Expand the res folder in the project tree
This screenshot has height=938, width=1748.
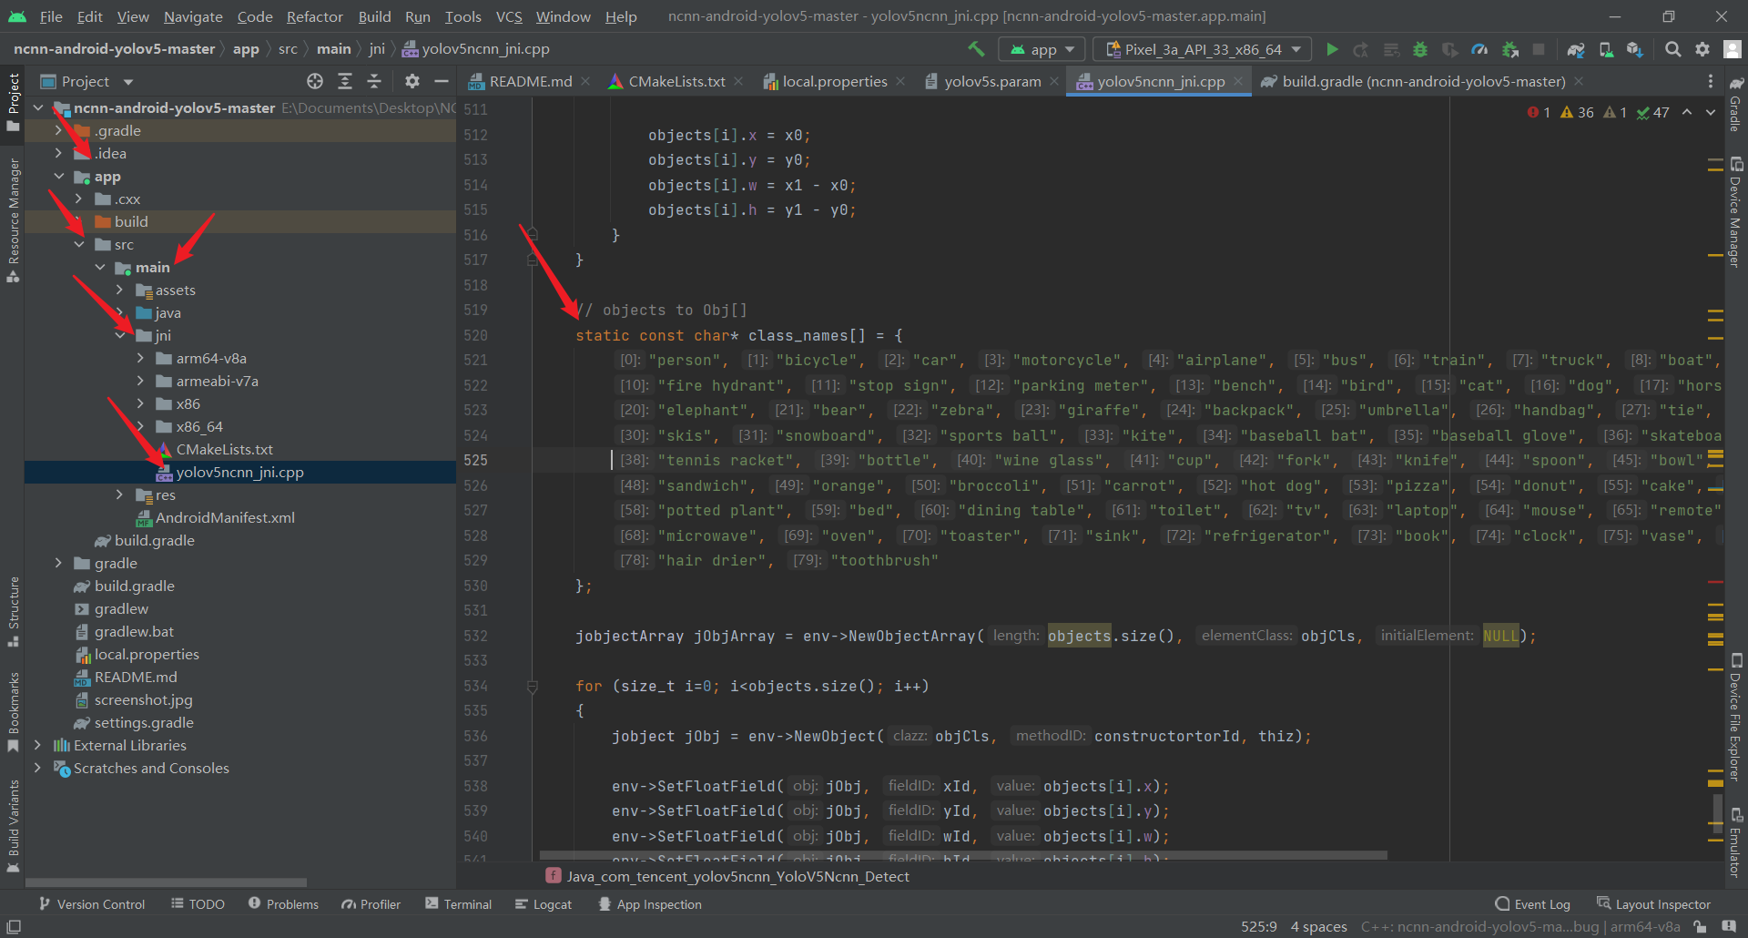119,494
